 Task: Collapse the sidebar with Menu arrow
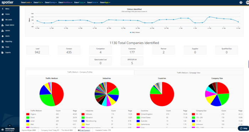click(x=2, y=9)
